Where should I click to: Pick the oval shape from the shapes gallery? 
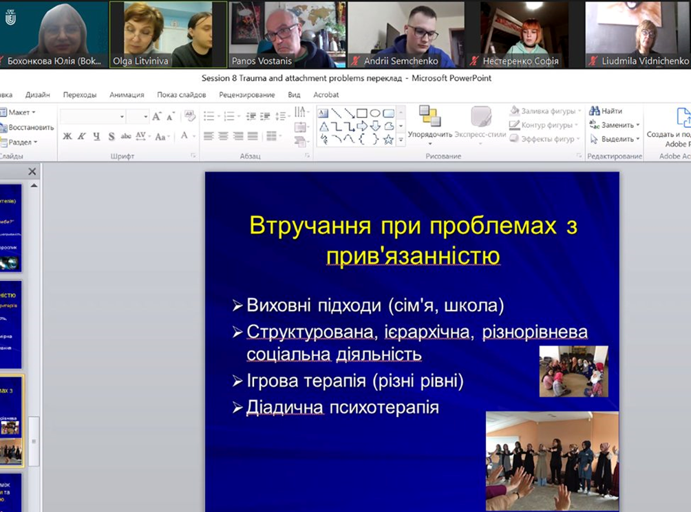coord(375,114)
